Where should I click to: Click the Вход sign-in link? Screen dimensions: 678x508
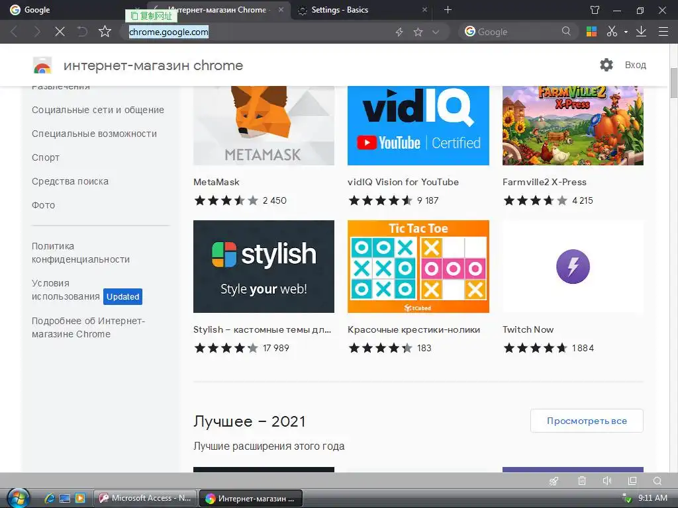pos(635,65)
